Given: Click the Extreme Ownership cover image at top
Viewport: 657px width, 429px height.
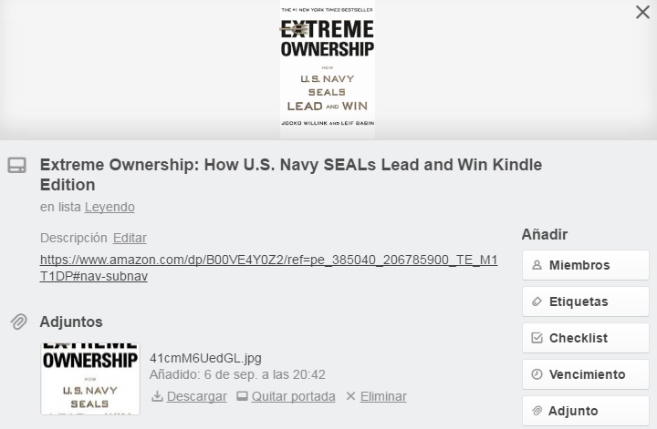Looking at the screenshot, I should point(327,68).
